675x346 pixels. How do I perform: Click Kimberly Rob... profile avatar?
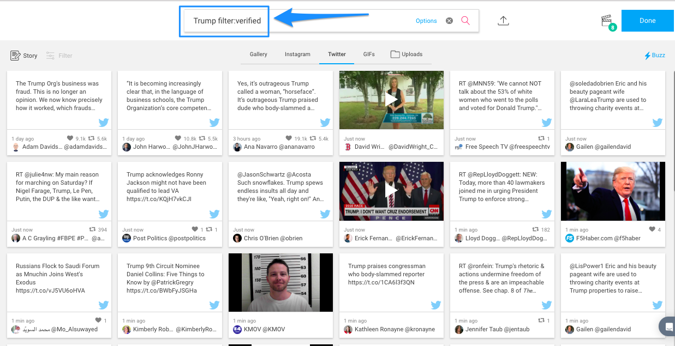pos(127,329)
